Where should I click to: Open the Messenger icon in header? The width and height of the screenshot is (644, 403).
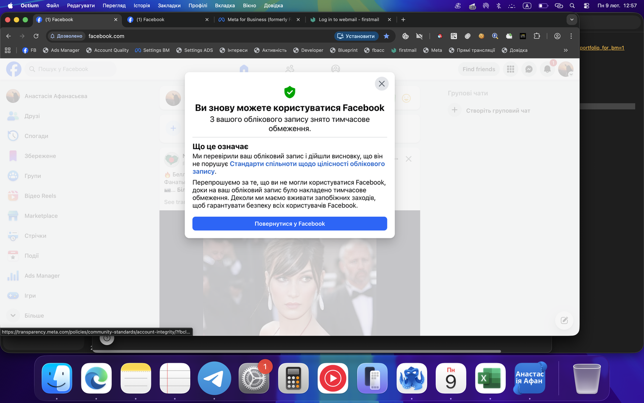point(529,69)
